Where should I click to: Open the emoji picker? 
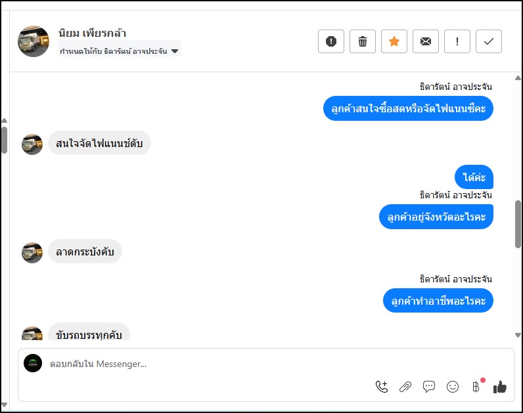coord(453,387)
